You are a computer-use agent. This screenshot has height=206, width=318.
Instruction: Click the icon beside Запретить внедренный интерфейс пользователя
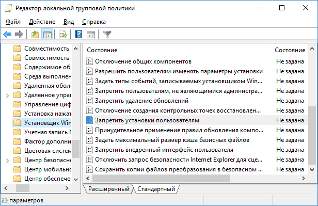tap(89, 150)
